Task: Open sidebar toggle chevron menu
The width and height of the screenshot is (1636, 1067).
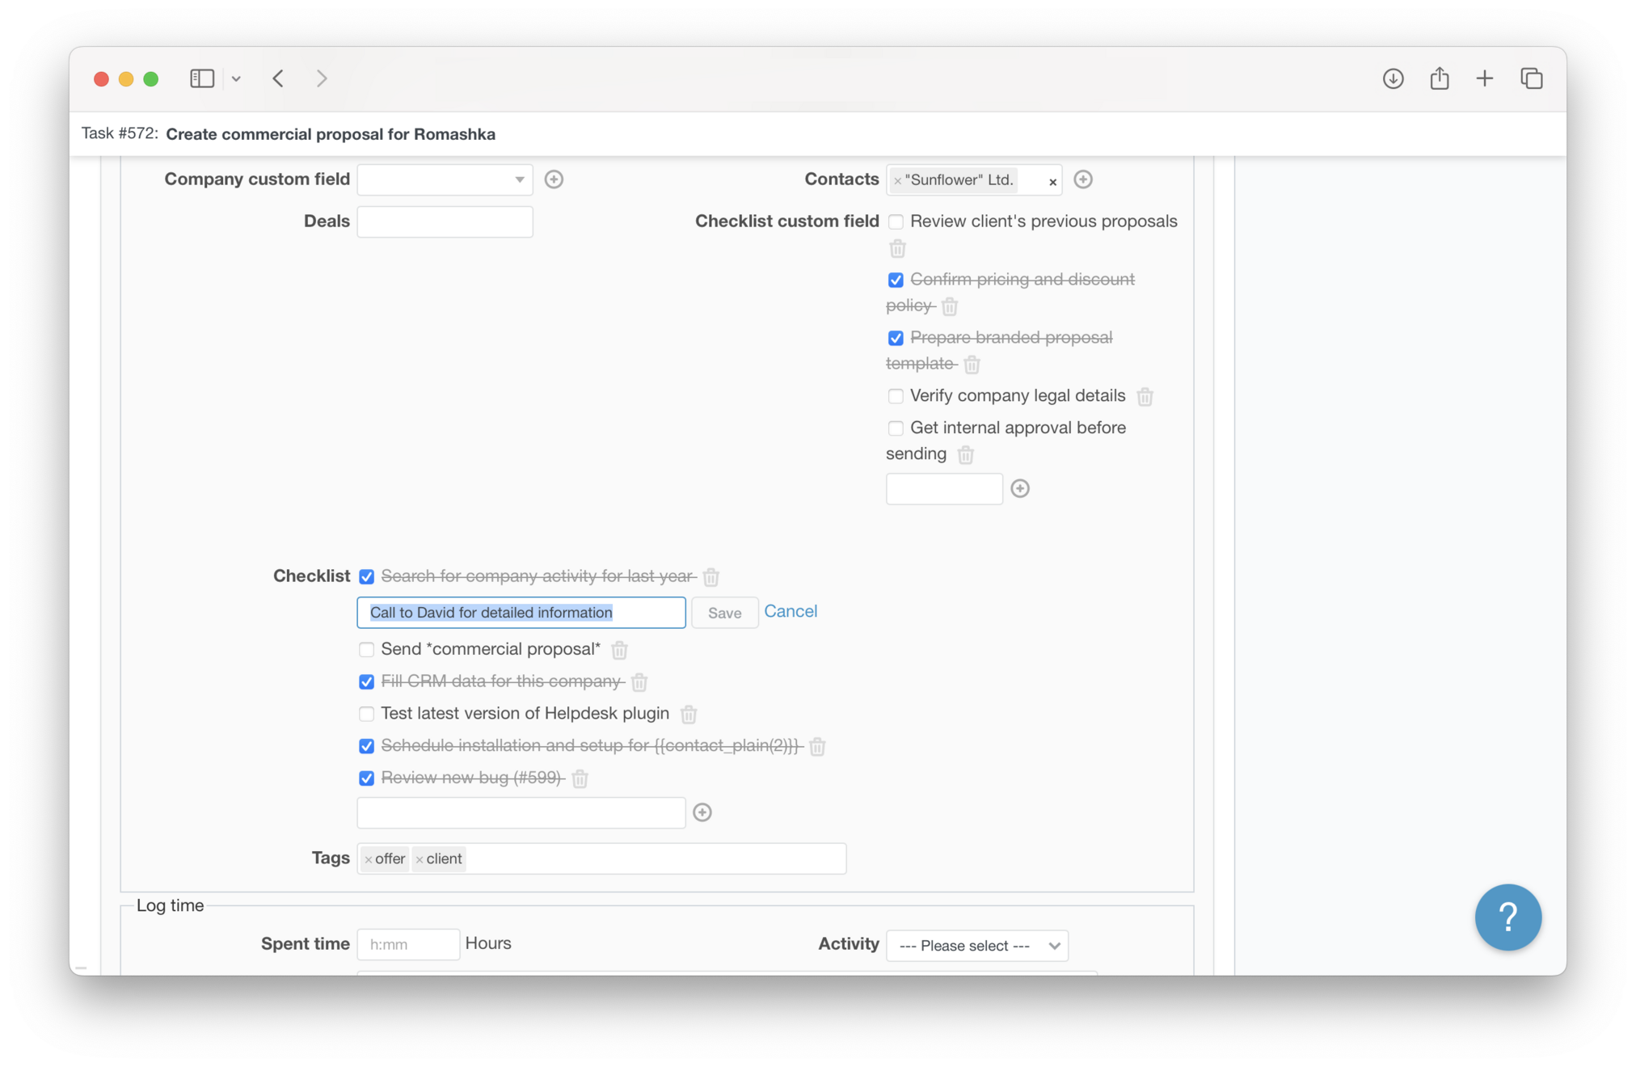Action: coord(236,79)
